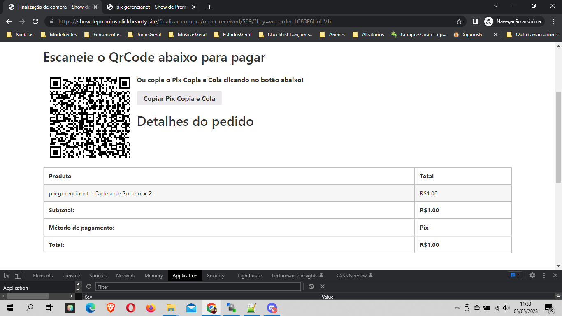562x316 pixels.
Task: Open DevTools customize three-dot menu
Action: pos(544,275)
